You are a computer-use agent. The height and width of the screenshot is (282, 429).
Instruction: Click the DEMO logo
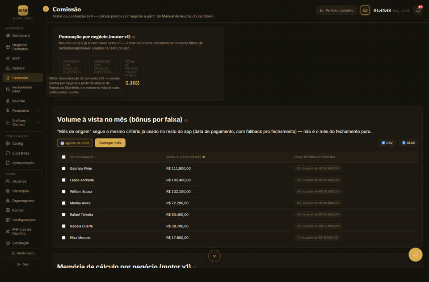(x=23, y=10)
